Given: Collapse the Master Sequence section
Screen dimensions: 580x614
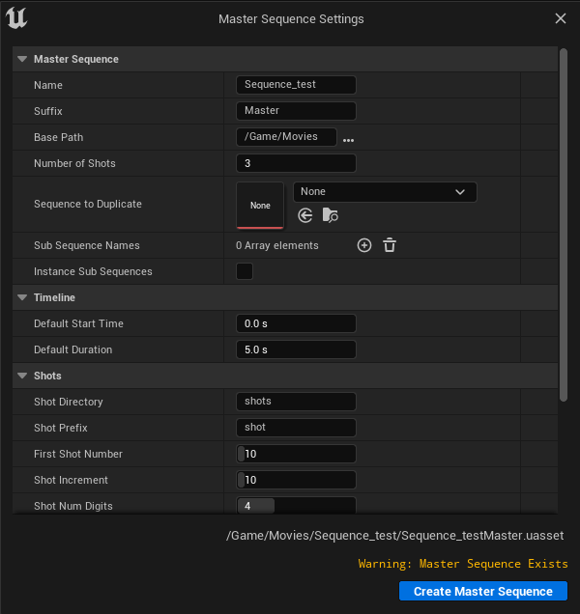Looking at the screenshot, I should coord(22,59).
